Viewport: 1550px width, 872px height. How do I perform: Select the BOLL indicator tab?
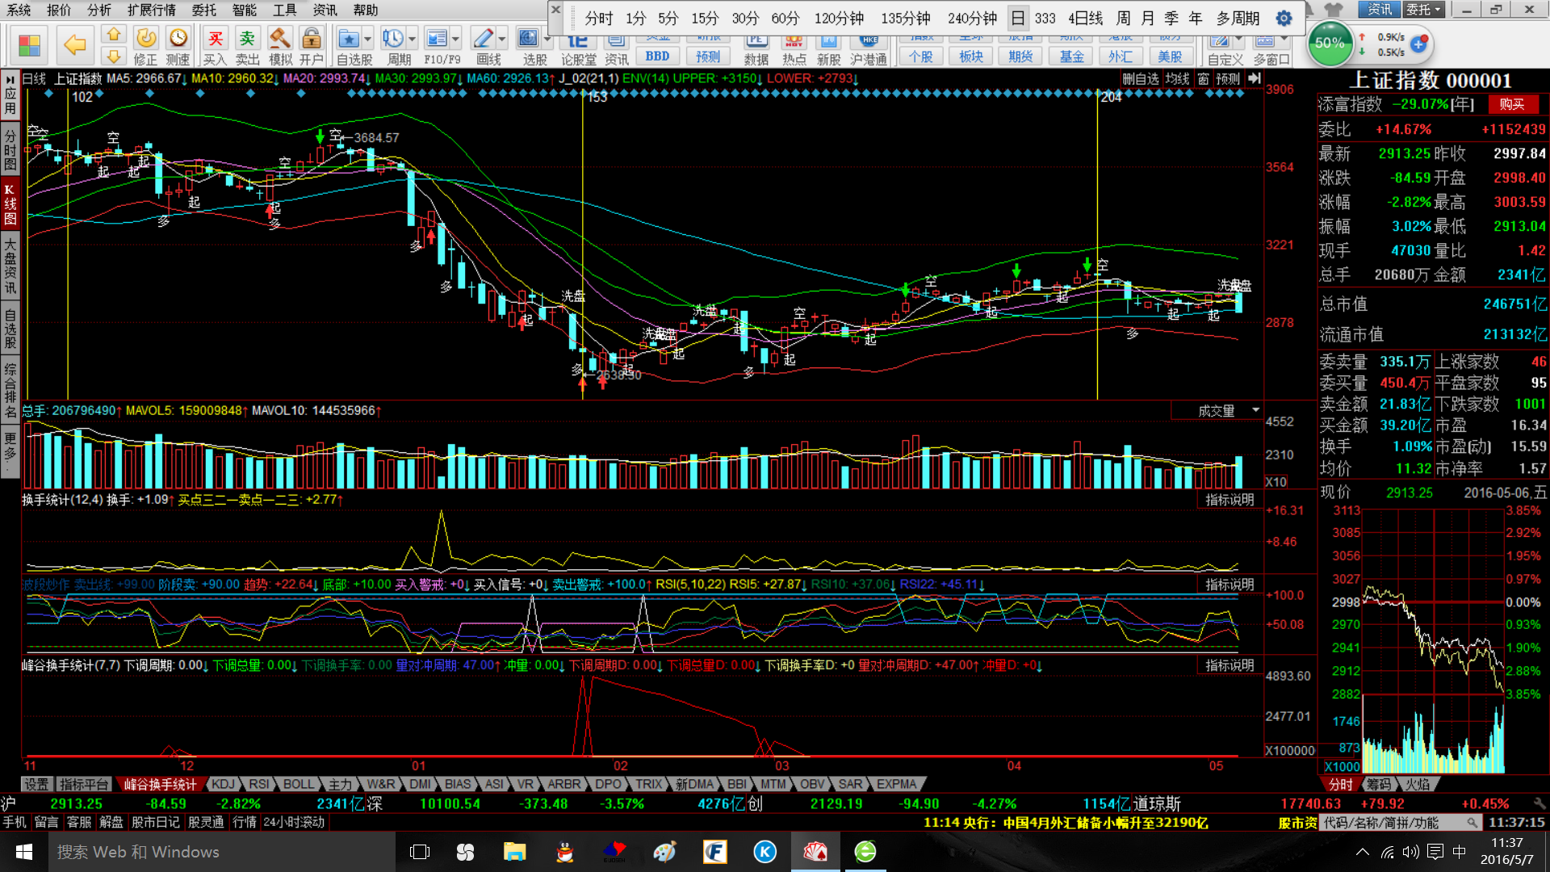298,784
